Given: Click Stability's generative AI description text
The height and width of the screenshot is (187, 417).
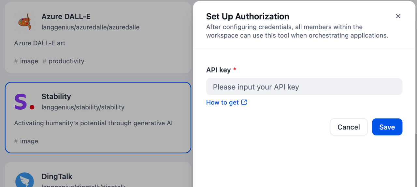Looking at the screenshot, I should coord(93,123).
